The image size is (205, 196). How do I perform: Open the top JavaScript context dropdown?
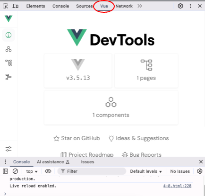click(x=32, y=171)
